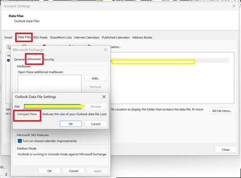This screenshot has height=178, width=241.
Task: Click Close button in Account Settings
Action: click(x=226, y=150)
